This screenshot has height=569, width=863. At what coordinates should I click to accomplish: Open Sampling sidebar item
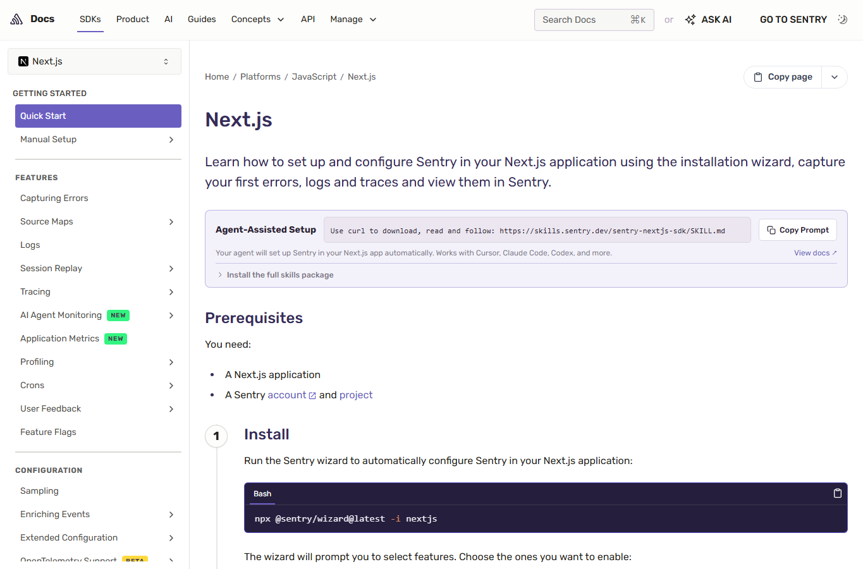(x=39, y=491)
